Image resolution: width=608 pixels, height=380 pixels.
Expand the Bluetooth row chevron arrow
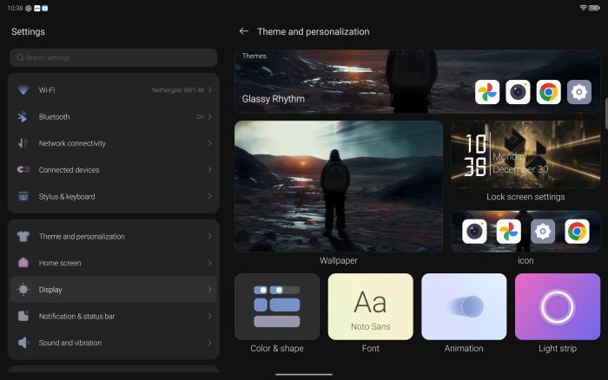(x=209, y=116)
